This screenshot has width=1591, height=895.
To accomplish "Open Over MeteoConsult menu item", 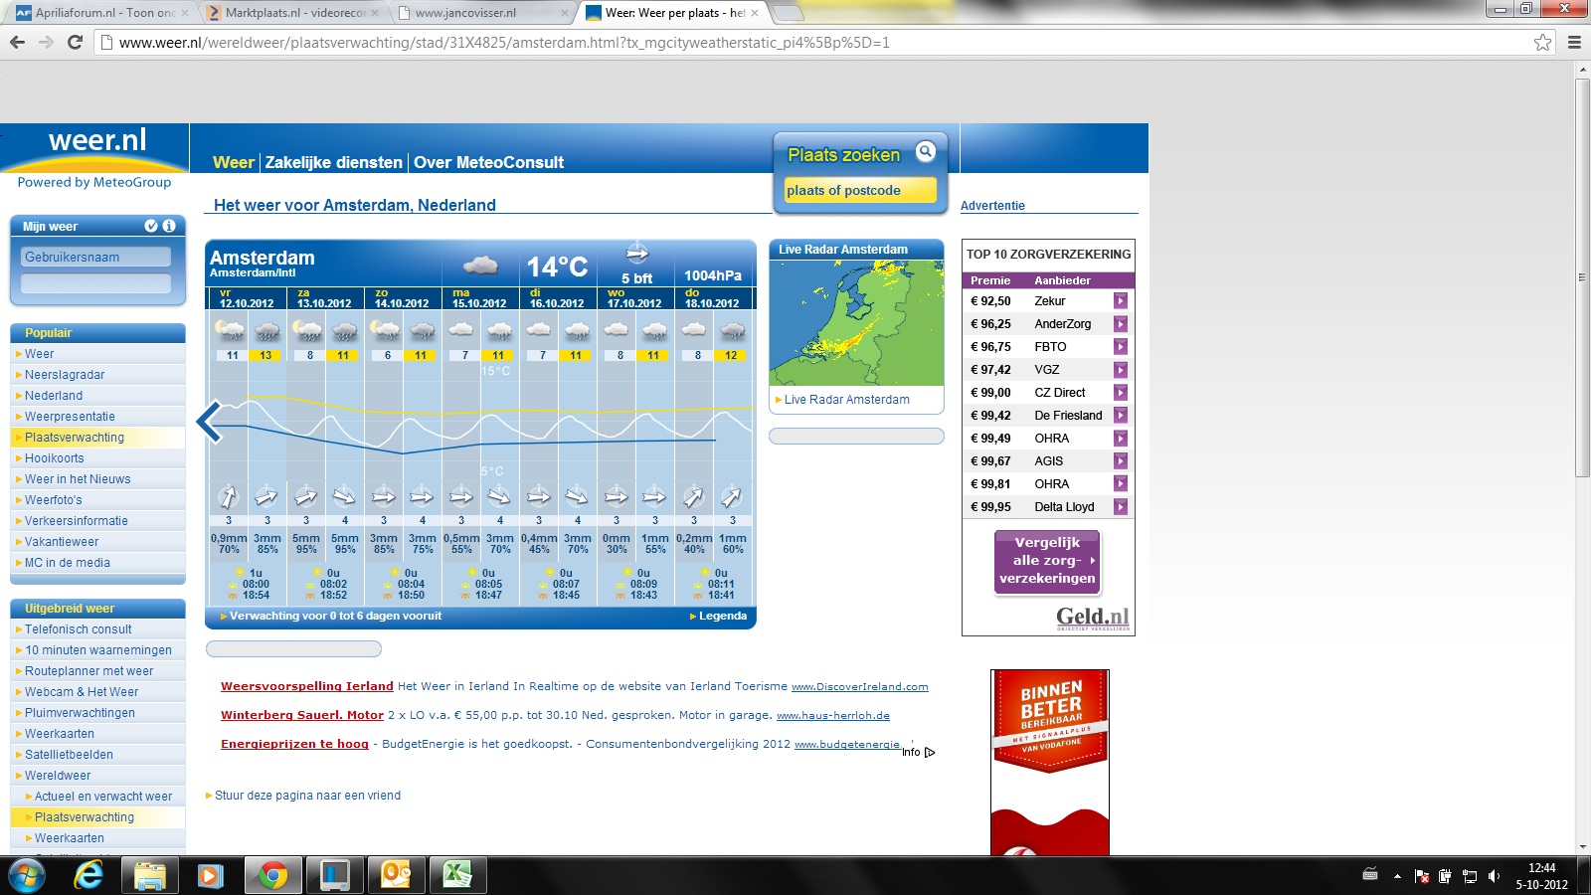I will click(488, 162).
